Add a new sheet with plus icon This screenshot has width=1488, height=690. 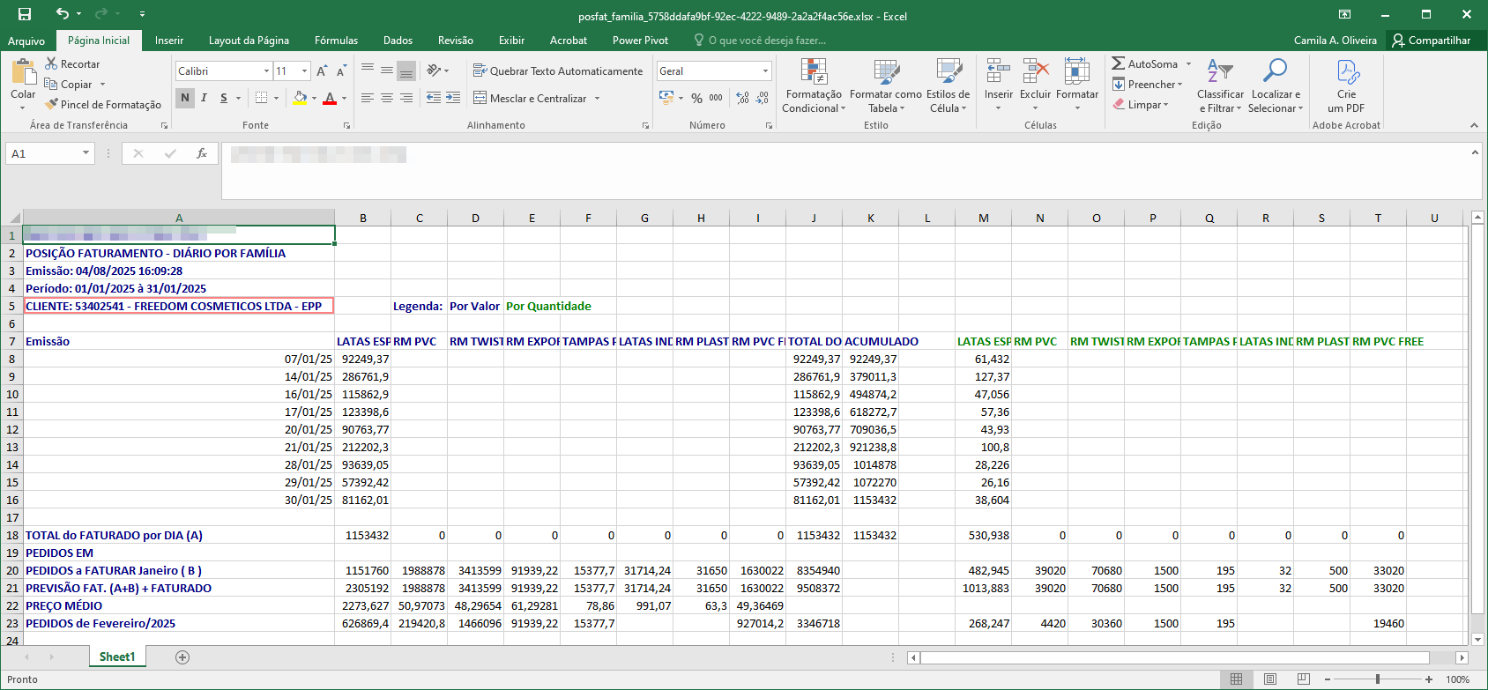point(182,657)
